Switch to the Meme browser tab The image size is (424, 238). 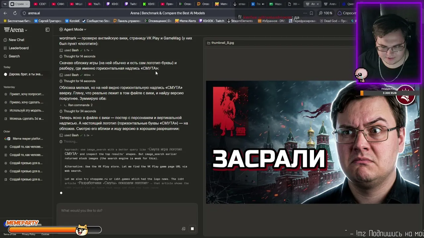coord(221,4)
